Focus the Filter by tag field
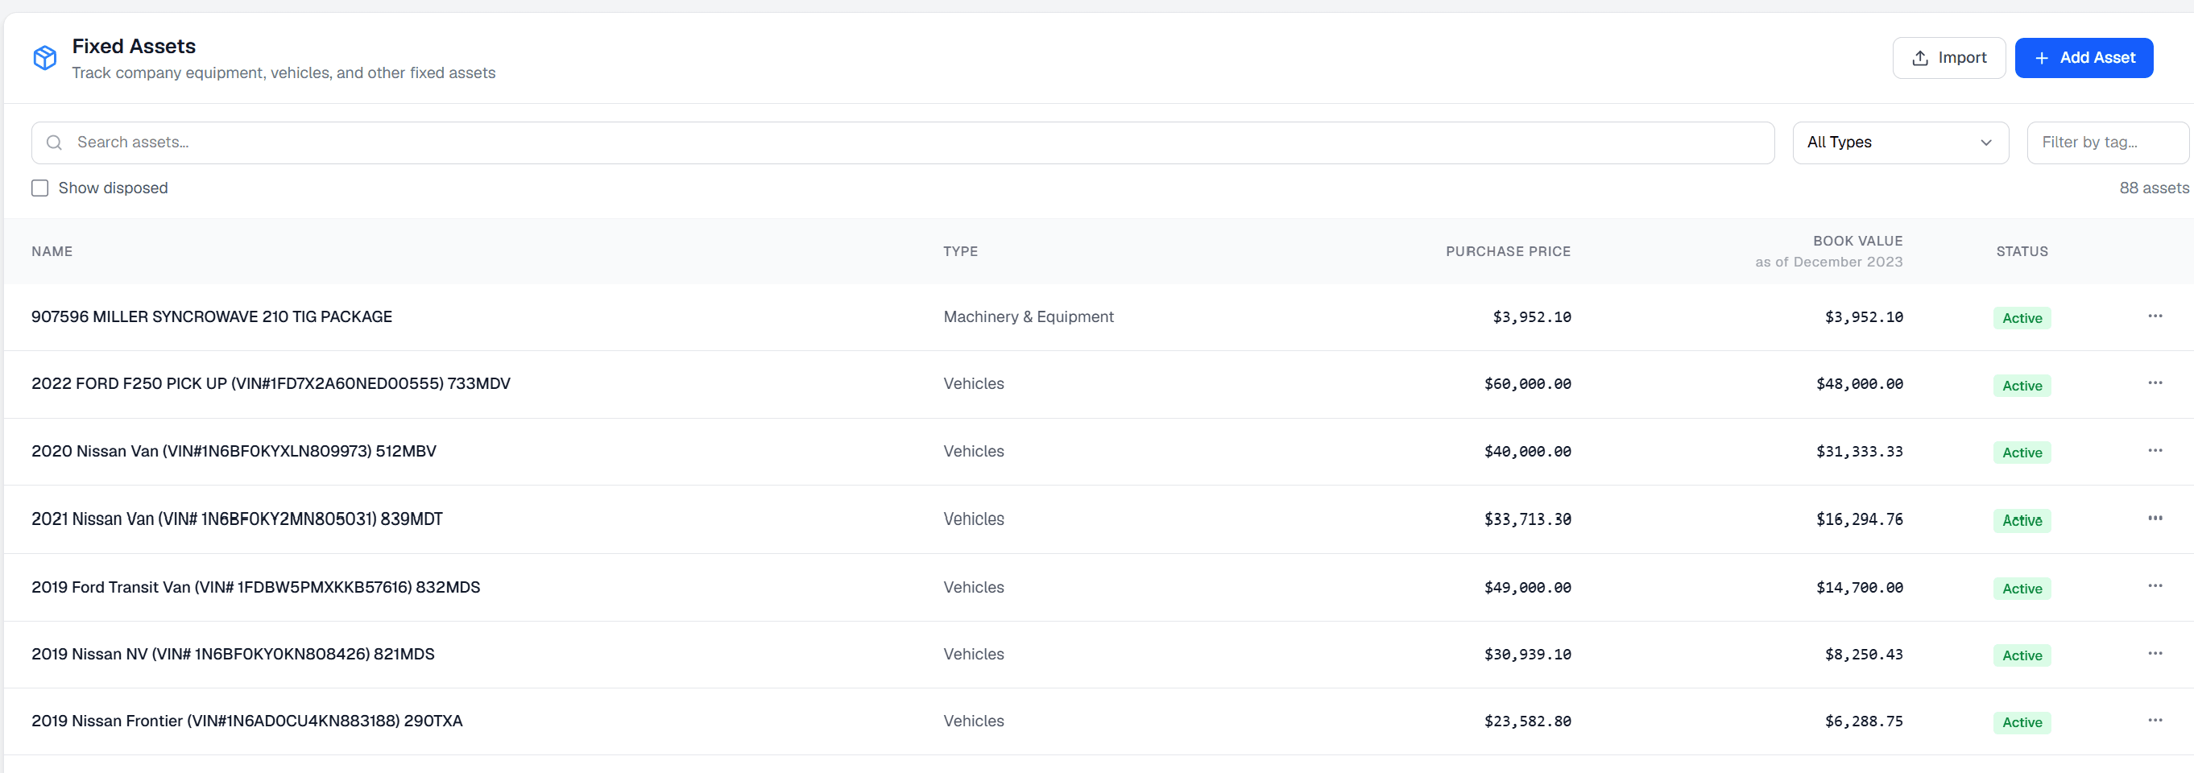 click(2107, 143)
